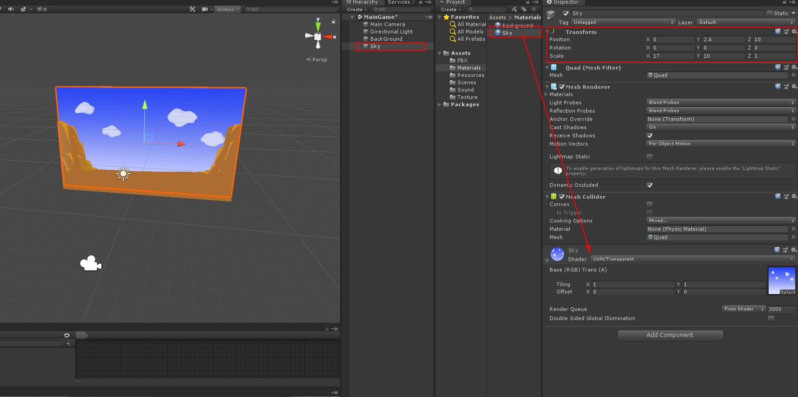The height and width of the screenshot is (397, 798).
Task: Click Add Component button
Action: [x=670, y=335]
